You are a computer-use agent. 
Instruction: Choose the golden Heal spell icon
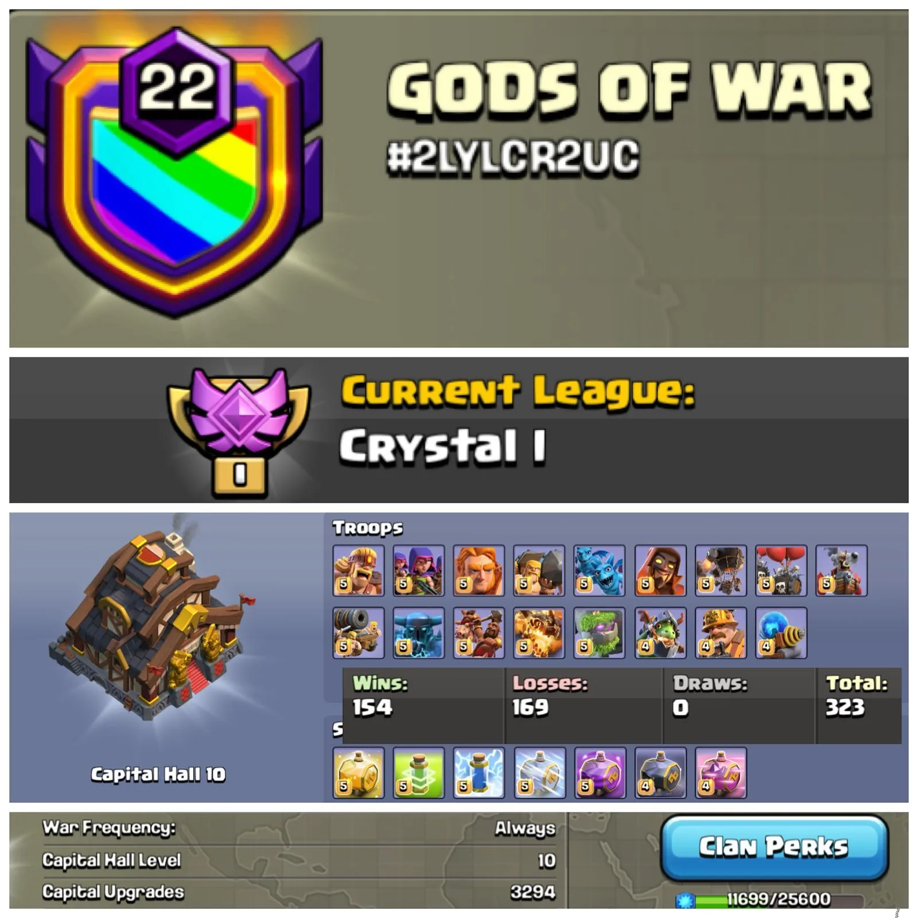(359, 773)
